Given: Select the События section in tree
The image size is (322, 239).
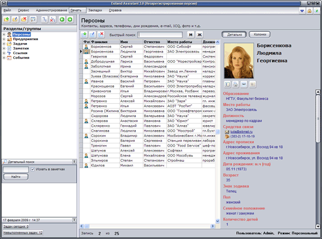Looking at the screenshot, I should coord(21,58).
